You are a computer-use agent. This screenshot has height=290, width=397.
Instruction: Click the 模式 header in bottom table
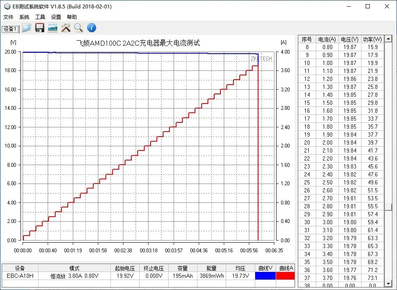point(74,268)
